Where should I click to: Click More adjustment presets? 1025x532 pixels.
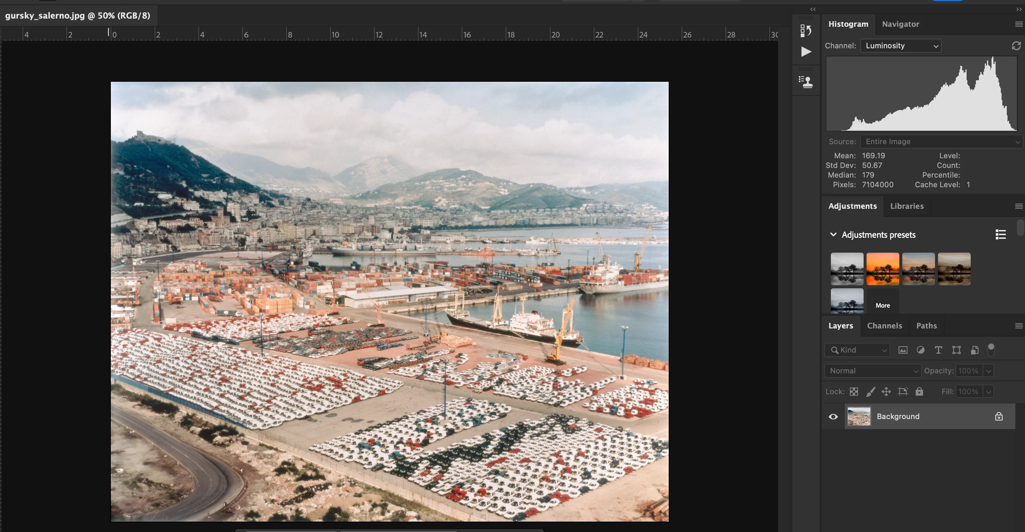[x=883, y=305]
